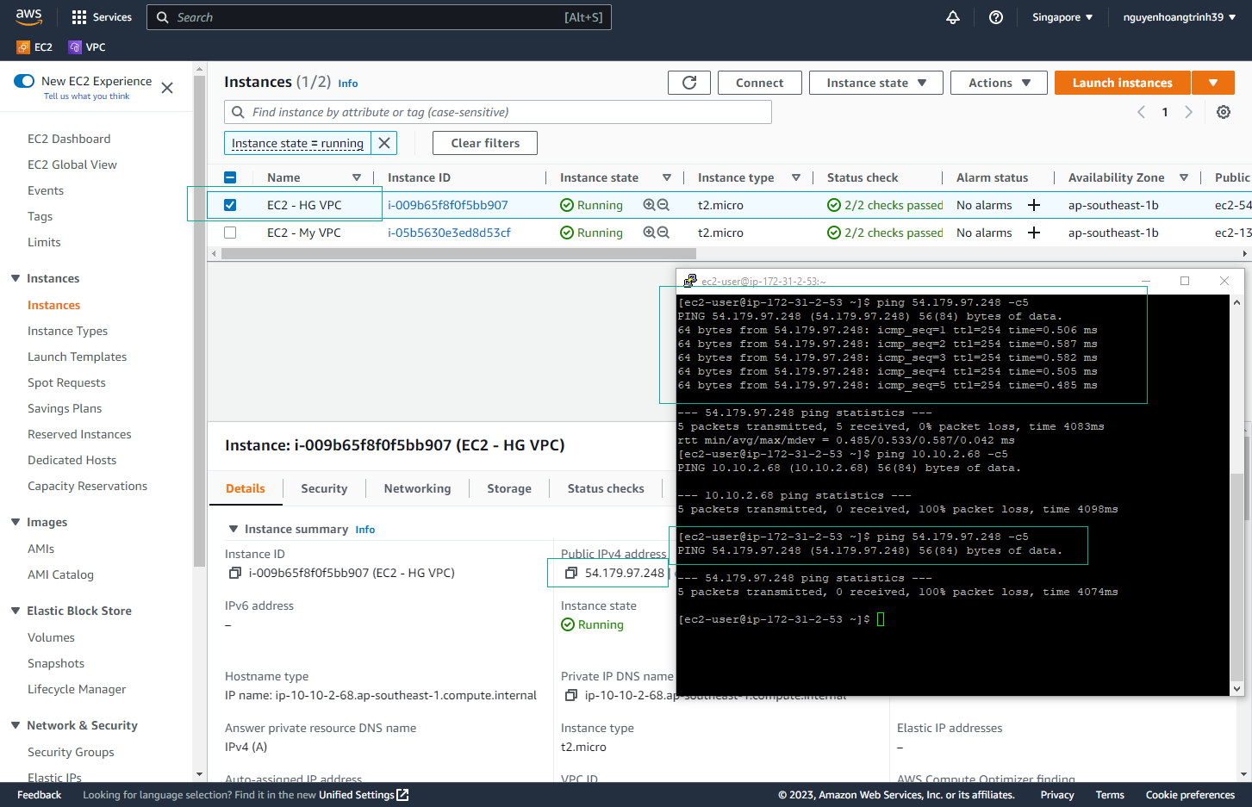Click the sidebar vertical scrollbar

tap(199, 320)
